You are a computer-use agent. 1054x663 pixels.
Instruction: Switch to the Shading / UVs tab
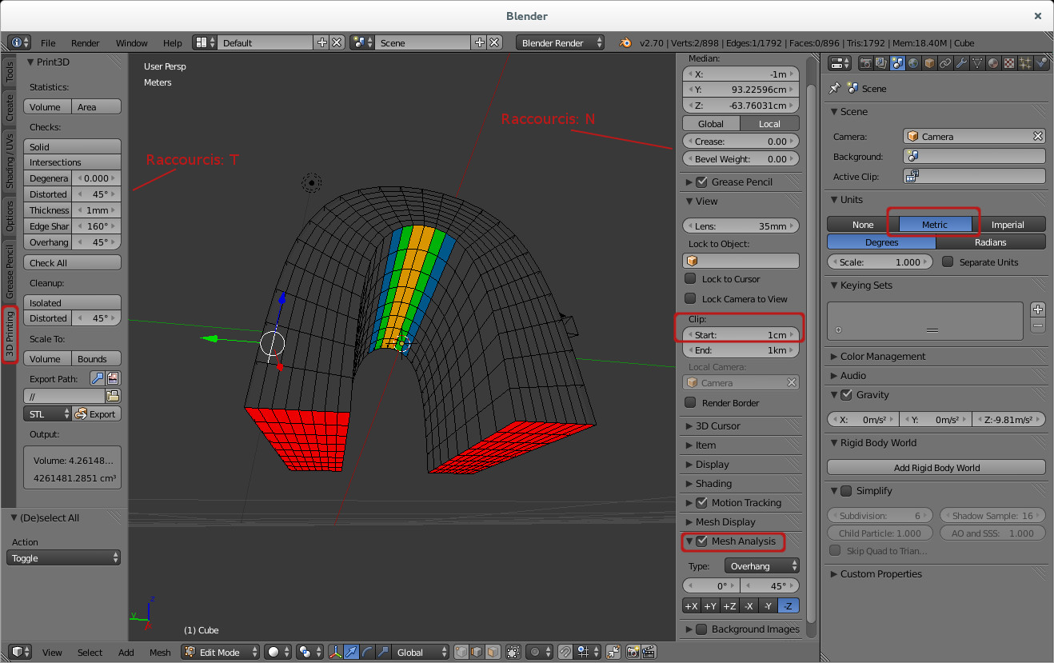pyautogui.click(x=10, y=162)
